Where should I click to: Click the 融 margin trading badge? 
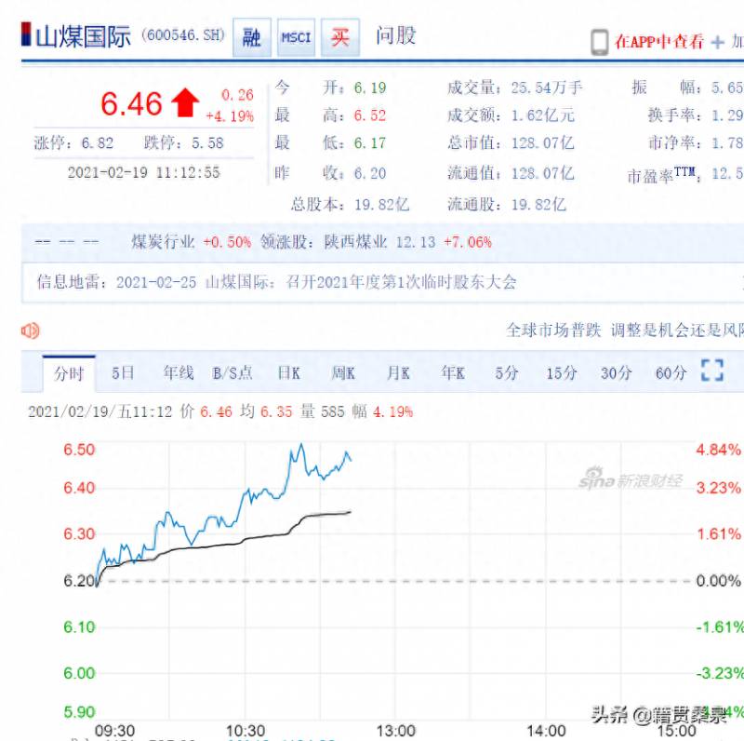pyautogui.click(x=251, y=37)
